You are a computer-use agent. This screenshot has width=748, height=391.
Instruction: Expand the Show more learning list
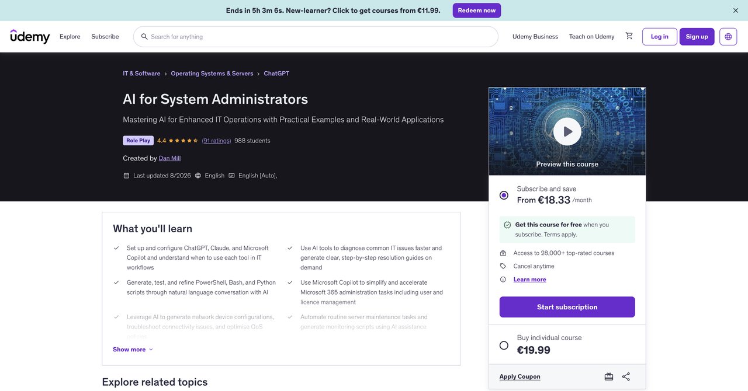[x=133, y=350]
